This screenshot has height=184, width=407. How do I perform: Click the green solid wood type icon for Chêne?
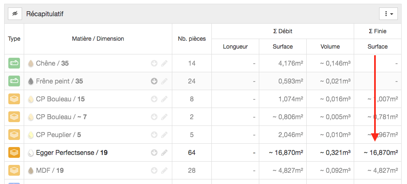click(x=14, y=63)
